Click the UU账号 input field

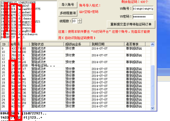[143, 8]
